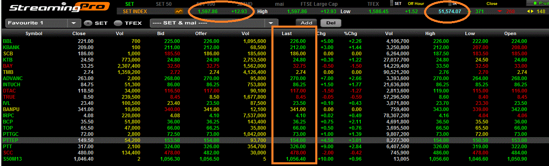Switch to the TFEX tab in index bar
Image resolution: width=549 pixels, height=166 pixels.
(x=373, y=4)
